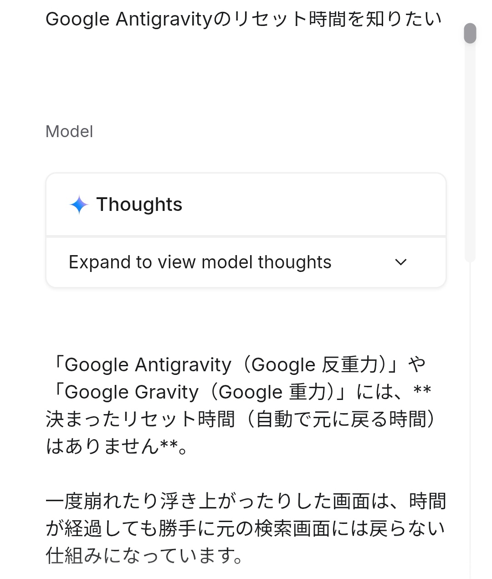Click the gray "Model" label

click(x=69, y=132)
